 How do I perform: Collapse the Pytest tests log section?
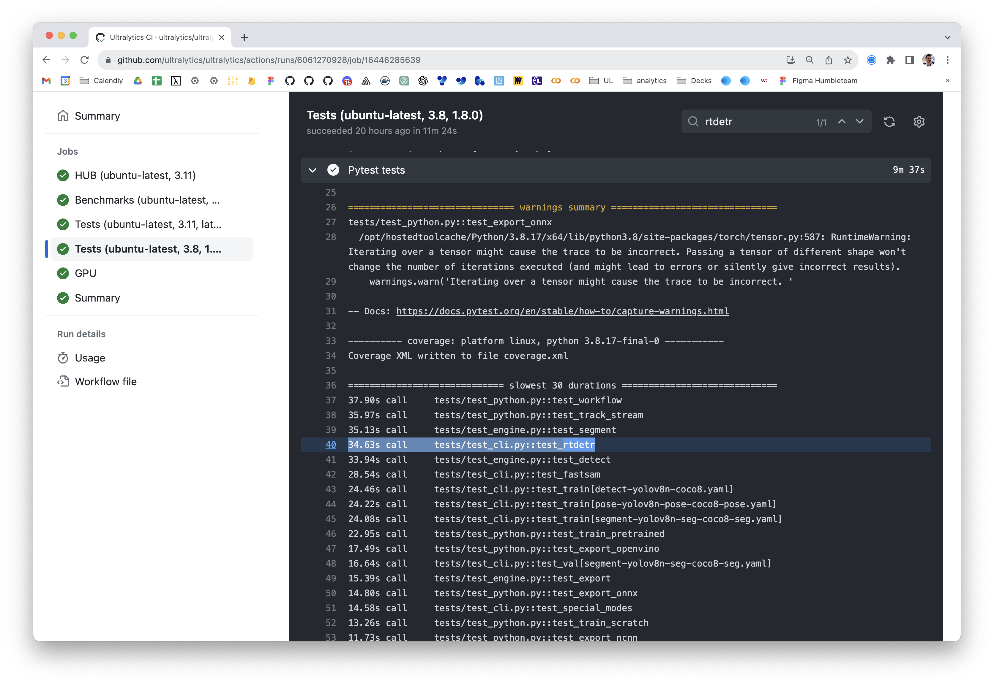click(312, 170)
